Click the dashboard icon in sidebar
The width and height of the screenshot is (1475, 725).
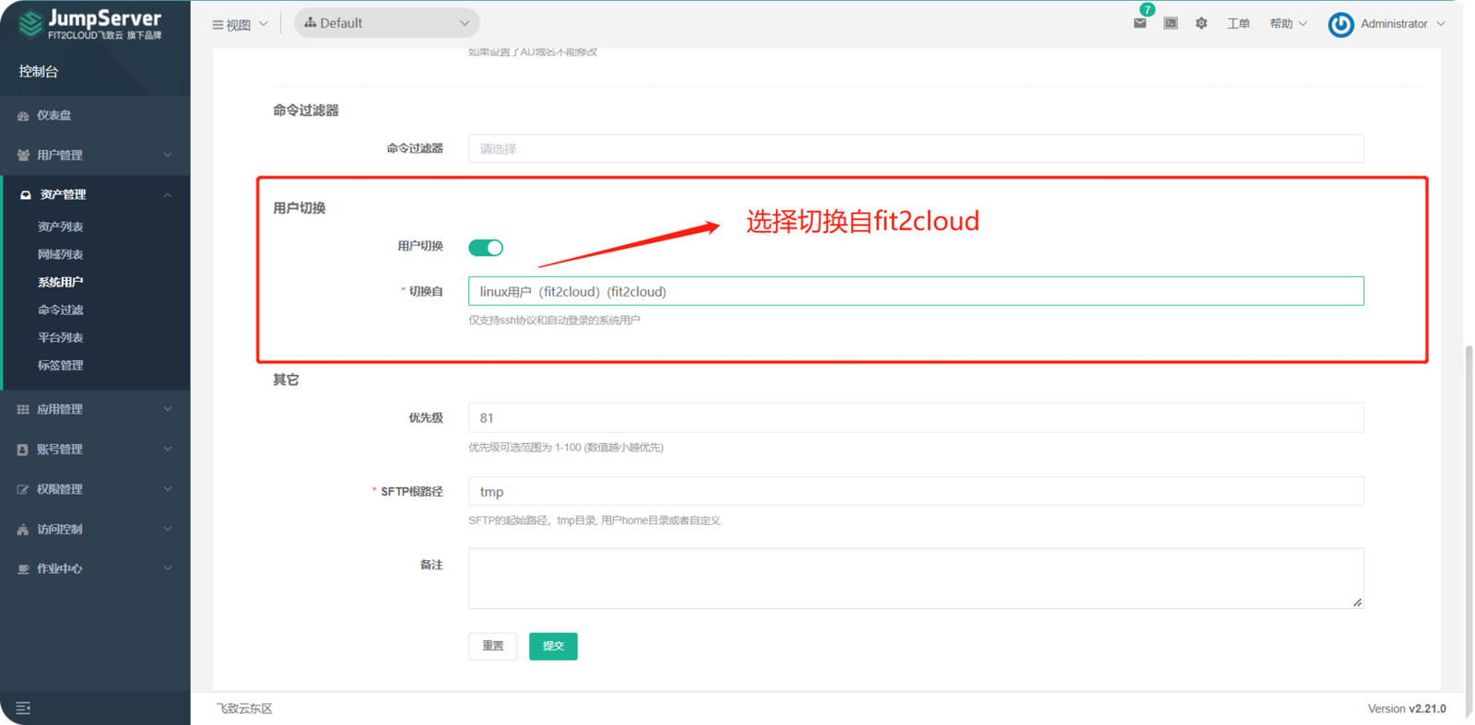23,116
